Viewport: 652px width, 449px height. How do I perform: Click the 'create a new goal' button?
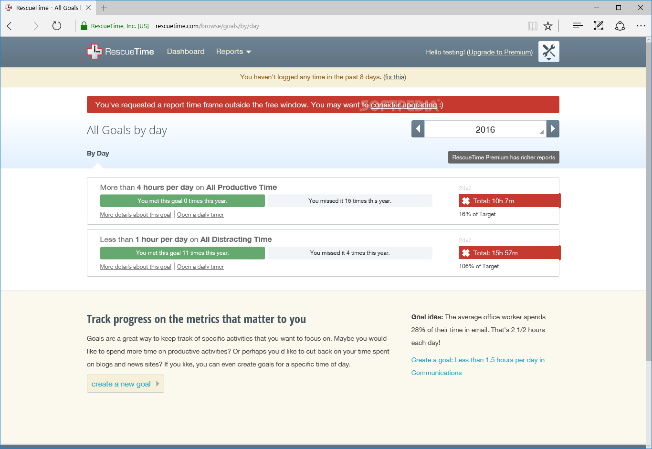pos(126,384)
